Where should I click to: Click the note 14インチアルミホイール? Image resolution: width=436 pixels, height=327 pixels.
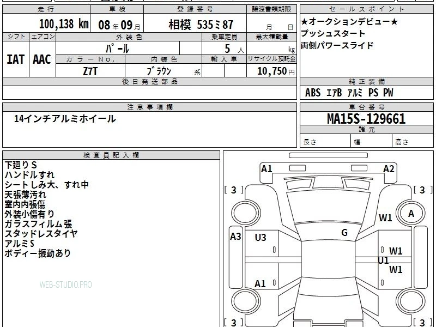[65, 119]
